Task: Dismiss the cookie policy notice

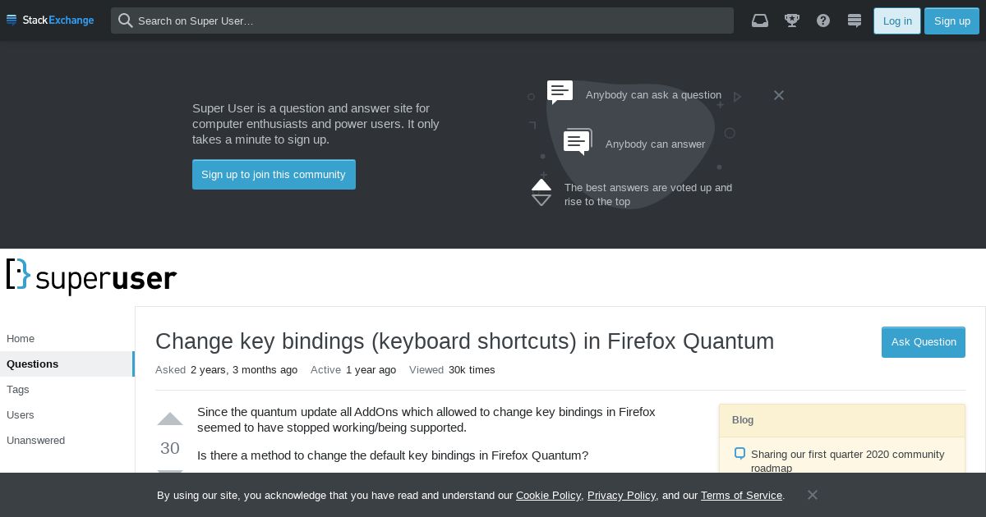Action: 813,495
